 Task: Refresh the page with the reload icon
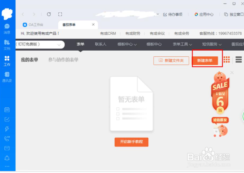pyautogui.click(x=49, y=14)
